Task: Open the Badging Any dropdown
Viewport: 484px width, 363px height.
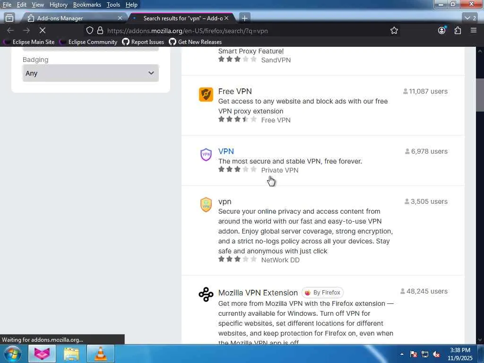Action: pos(90,73)
